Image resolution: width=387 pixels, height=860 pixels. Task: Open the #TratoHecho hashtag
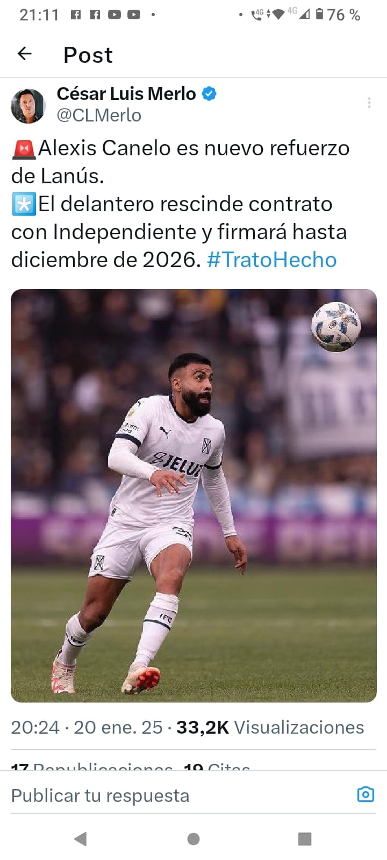click(x=271, y=260)
